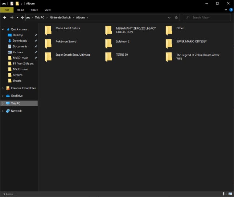The width and height of the screenshot is (234, 197).
Task: Click the 9 items status text
Action: [8, 194]
